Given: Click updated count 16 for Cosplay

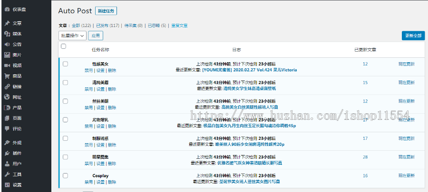Looking at the screenshot, I should 365,176.
